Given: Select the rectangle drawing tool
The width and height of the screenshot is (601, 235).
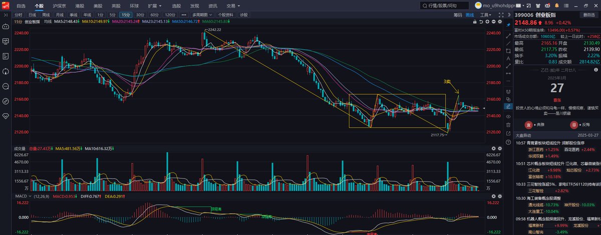Looking at the screenshot, I should [508, 50].
